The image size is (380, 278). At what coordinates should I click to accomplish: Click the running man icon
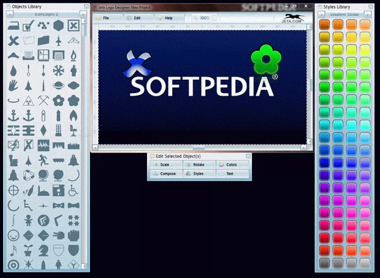tap(43, 160)
